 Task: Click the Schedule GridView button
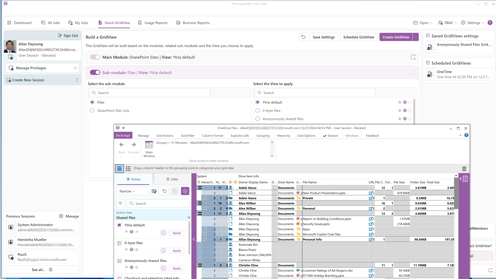(x=359, y=37)
